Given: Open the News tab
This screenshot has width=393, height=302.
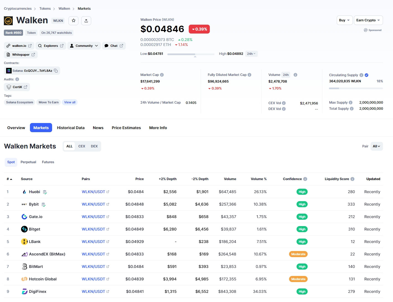Looking at the screenshot, I should [98, 128].
